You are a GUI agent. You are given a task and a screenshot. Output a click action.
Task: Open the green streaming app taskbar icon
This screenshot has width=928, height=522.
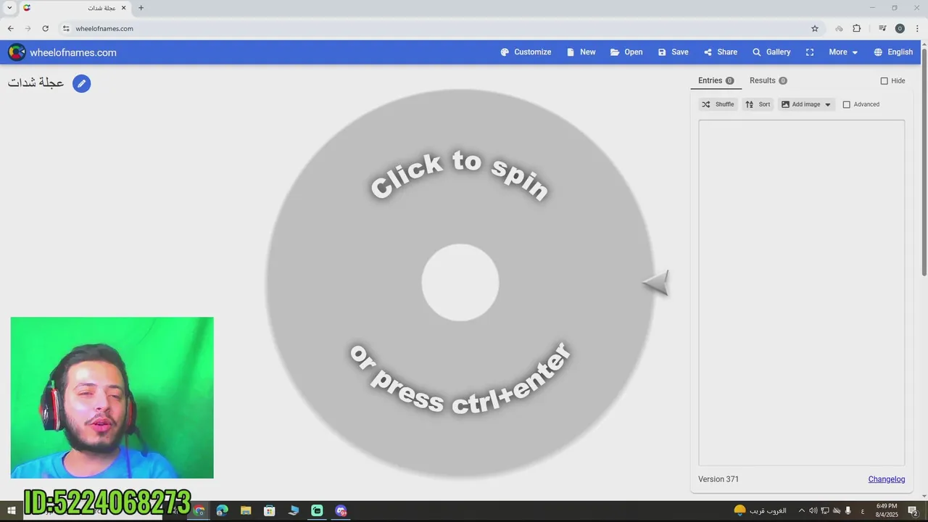[x=317, y=510]
